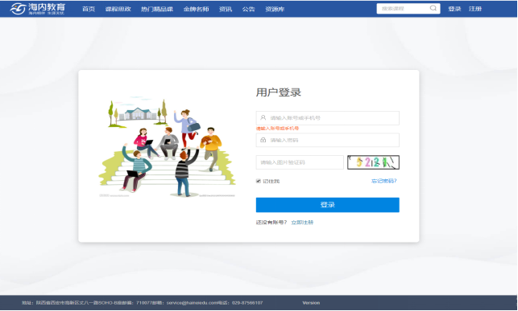This screenshot has width=518, height=311.
Task: Click the 忘记密码? forgot password link
Action: (384, 181)
